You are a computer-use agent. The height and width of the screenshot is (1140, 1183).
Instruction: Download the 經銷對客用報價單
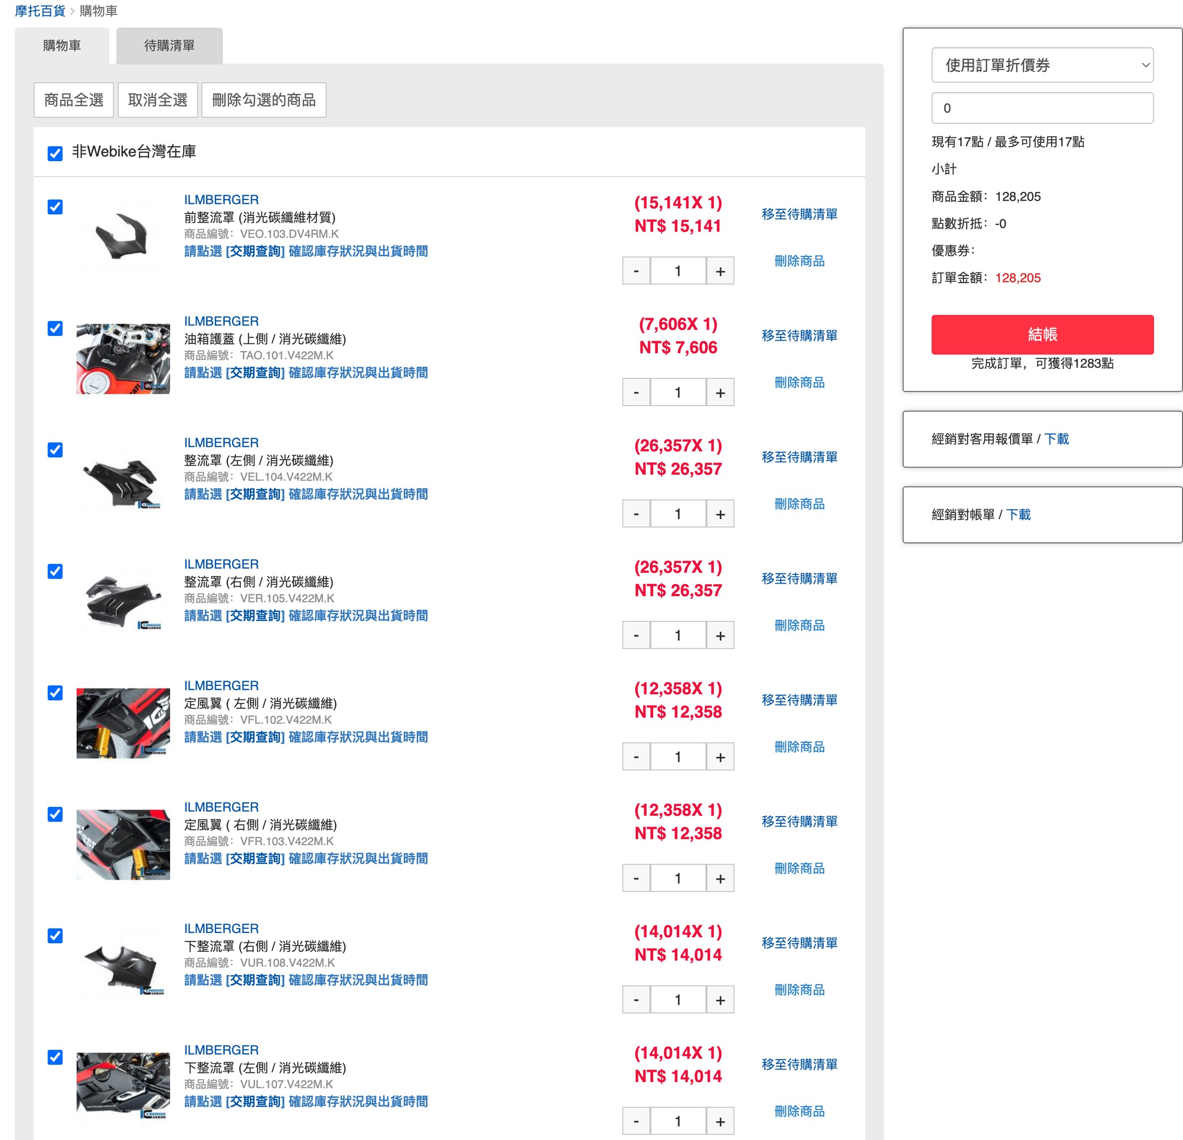click(x=1056, y=439)
